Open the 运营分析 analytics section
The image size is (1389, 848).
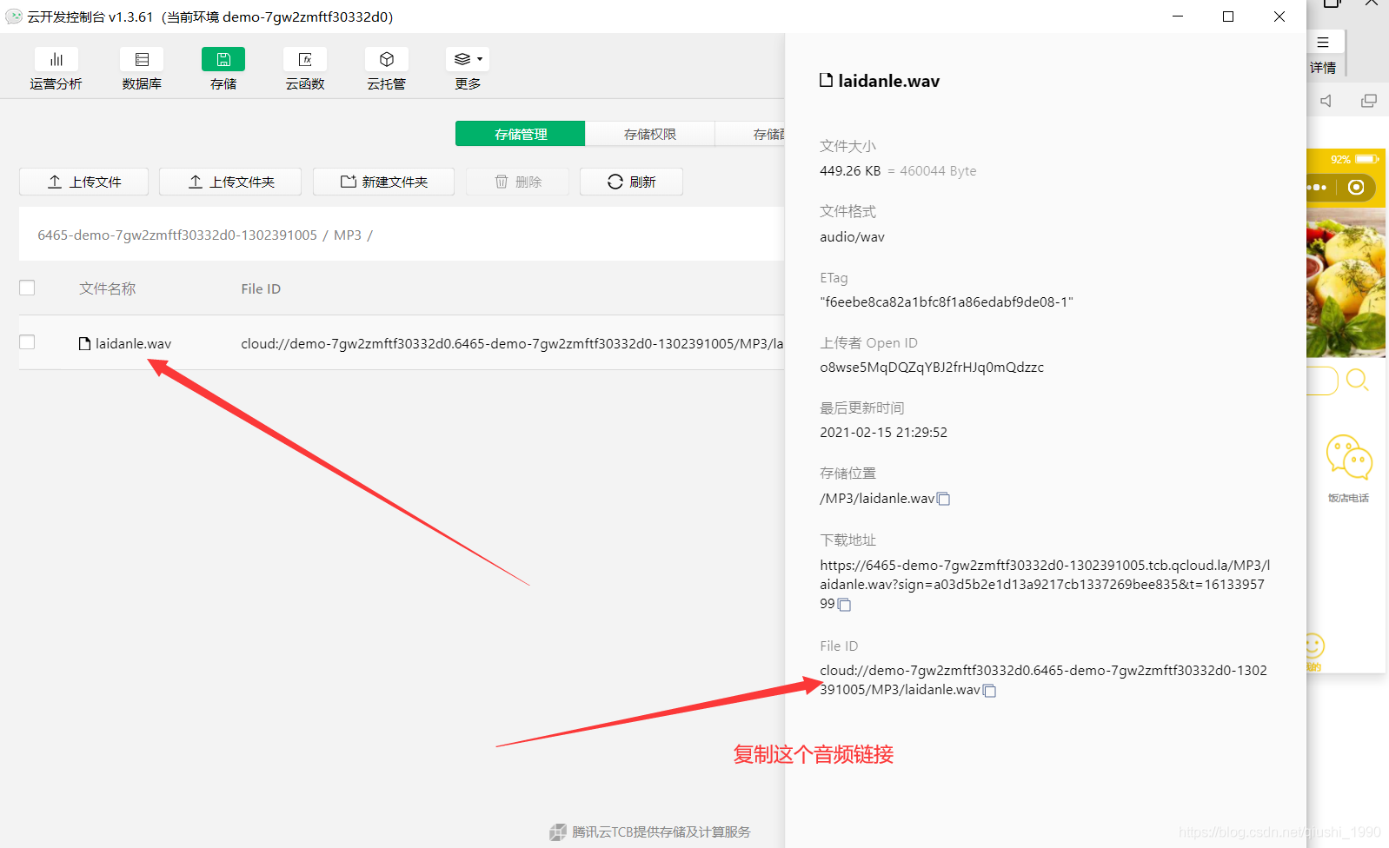click(x=56, y=69)
